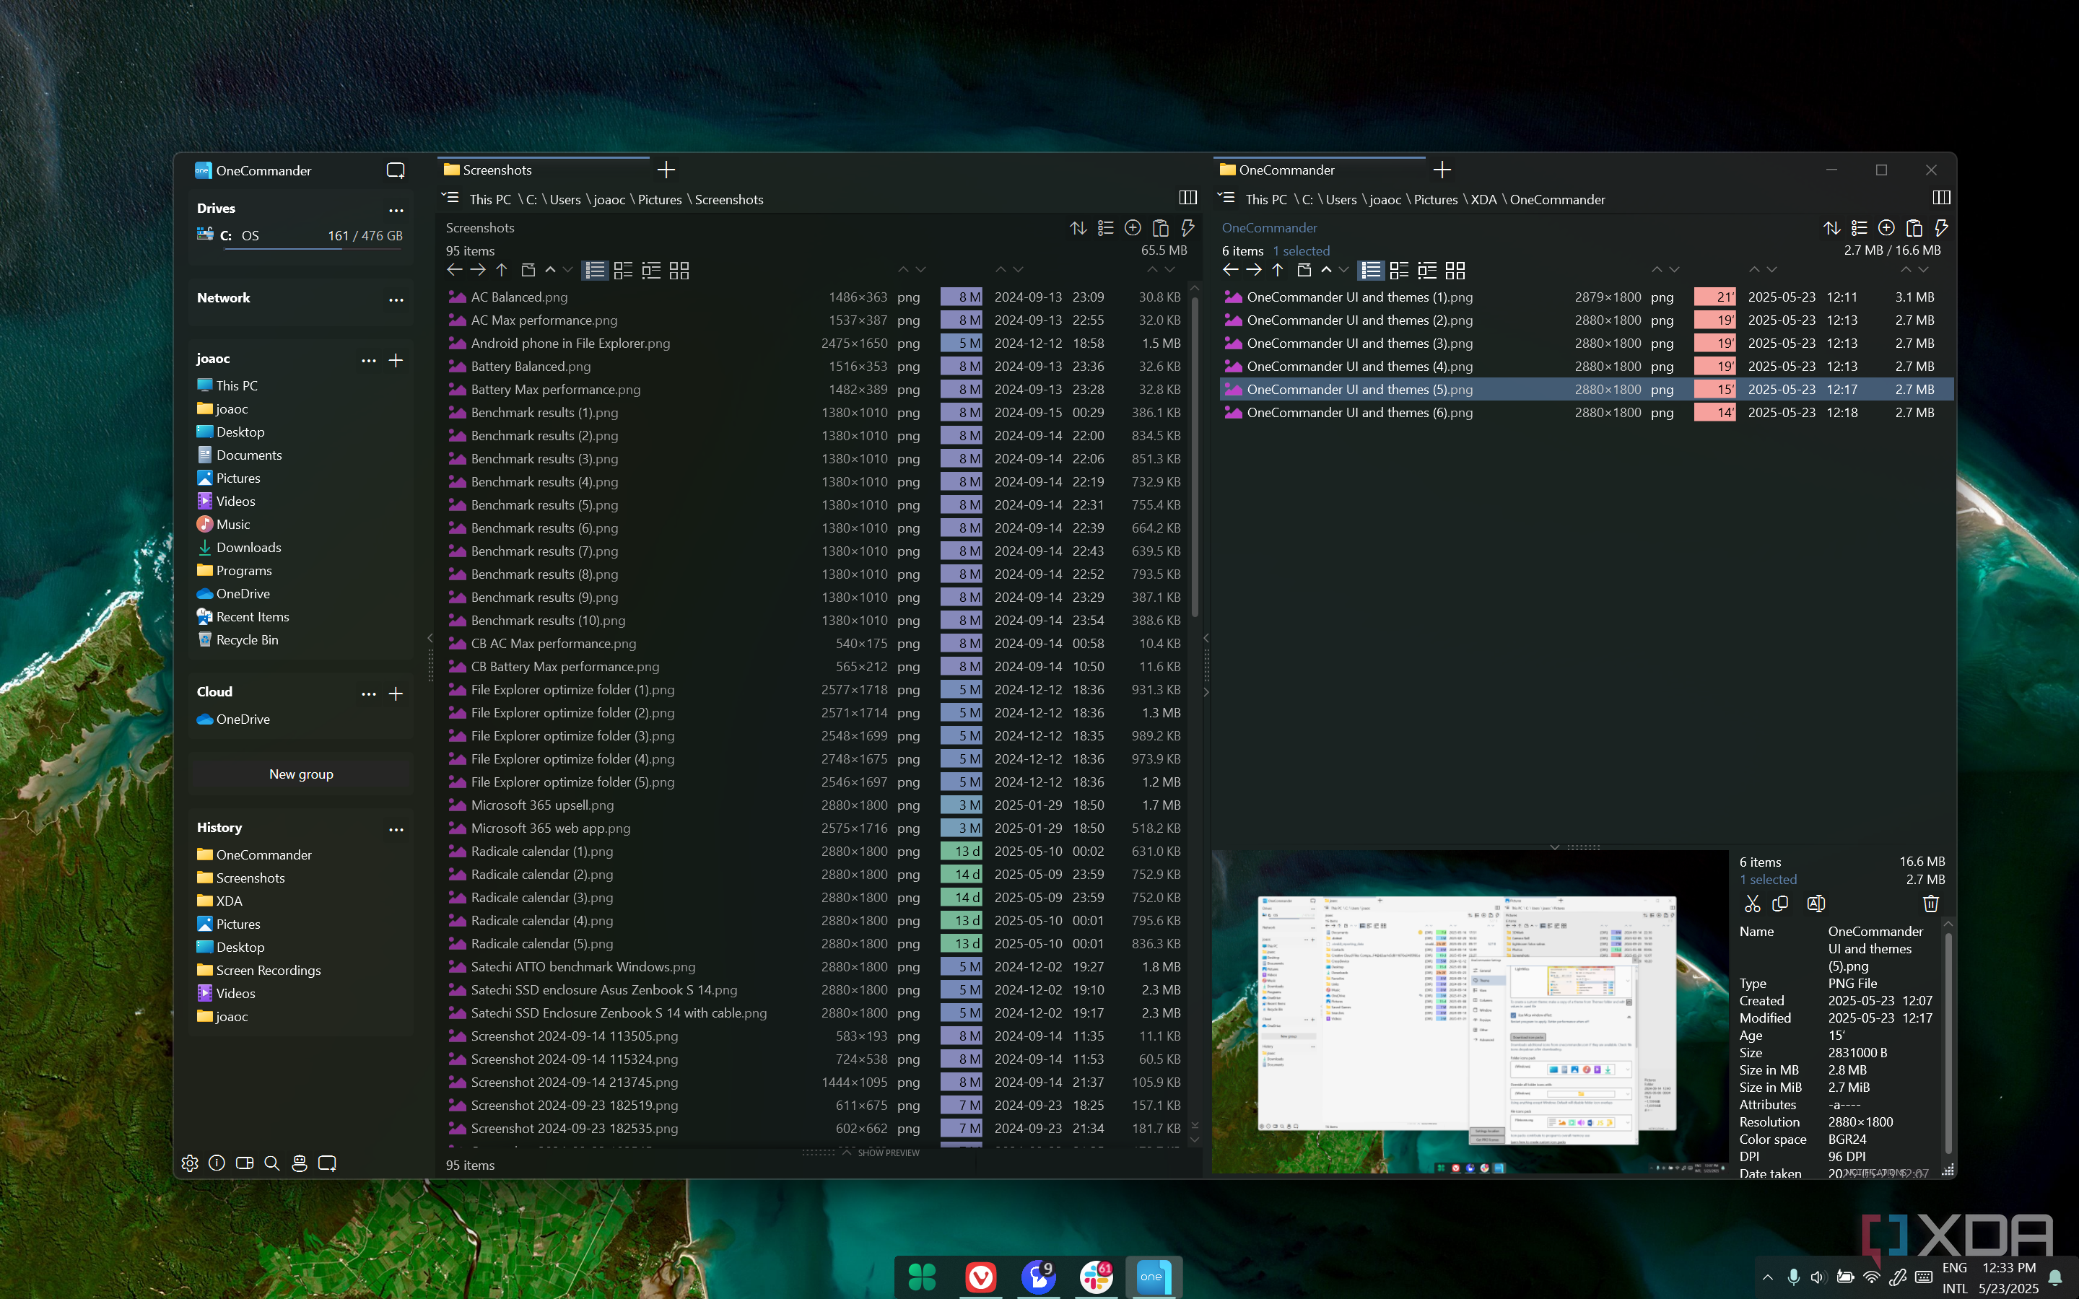Click paste clipboard icon in Screenshots pane
This screenshot has width=2079, height=1299.
click(x=1161, y=227)
